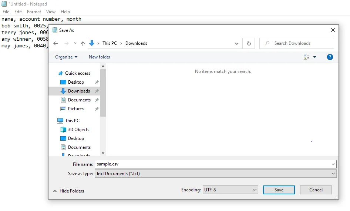
Task: Click the Back navigation arrow
Action: tap(55, 43)
